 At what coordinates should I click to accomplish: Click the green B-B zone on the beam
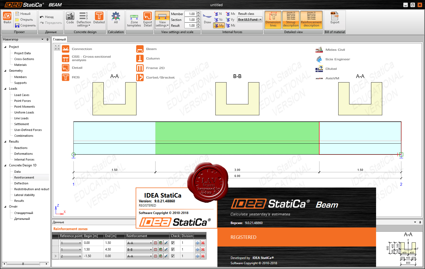[x=237, y=138]
